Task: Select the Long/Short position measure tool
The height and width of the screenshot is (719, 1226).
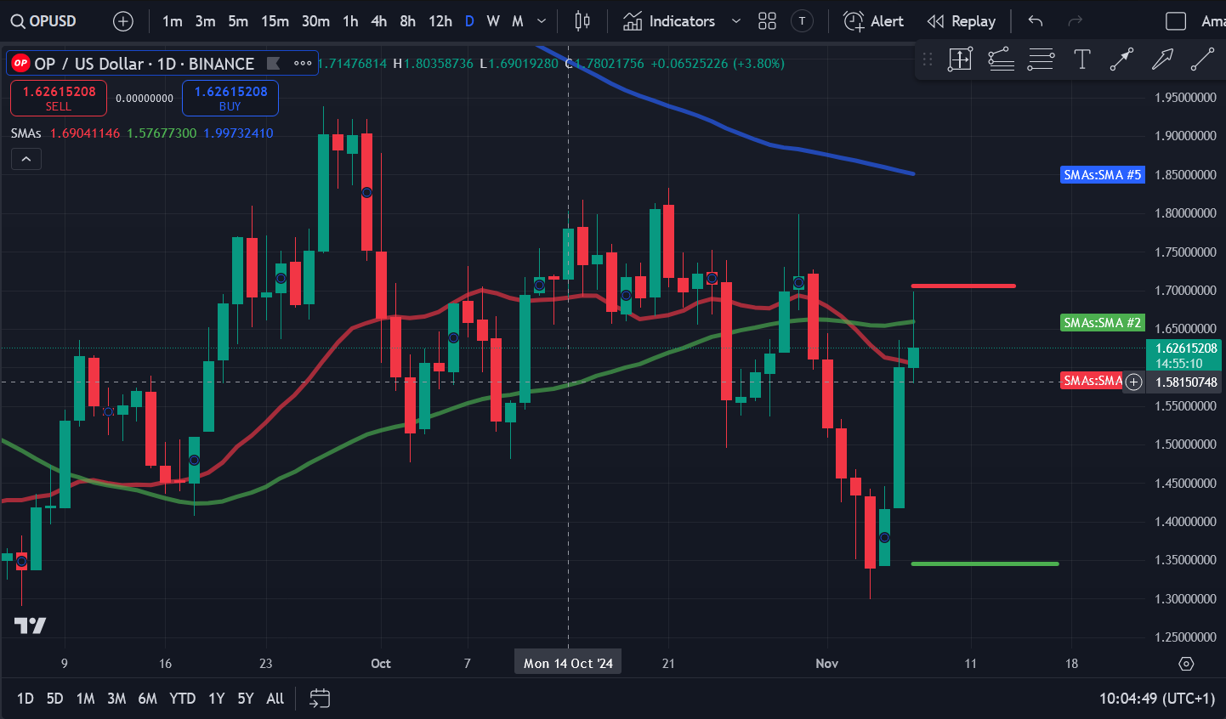Action: click(960, 59)
